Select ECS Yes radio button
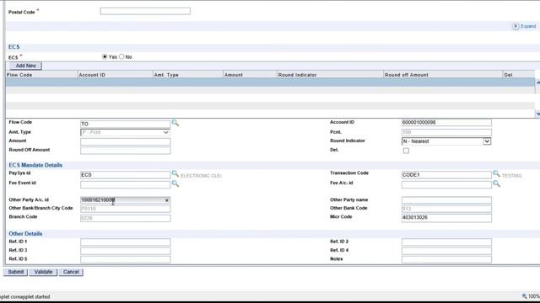The height and width of the screenshot is (303, 540). pyautogui.click(x=105, y=56)
